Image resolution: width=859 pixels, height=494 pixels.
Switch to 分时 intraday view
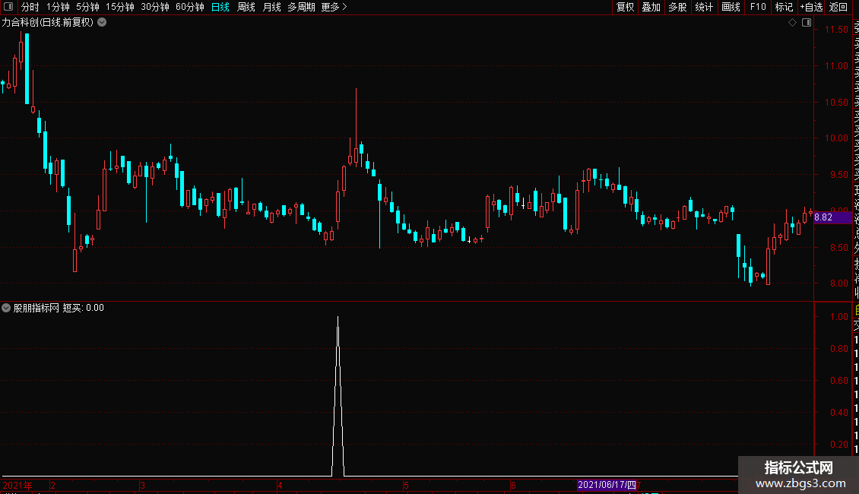coord(30,7)
